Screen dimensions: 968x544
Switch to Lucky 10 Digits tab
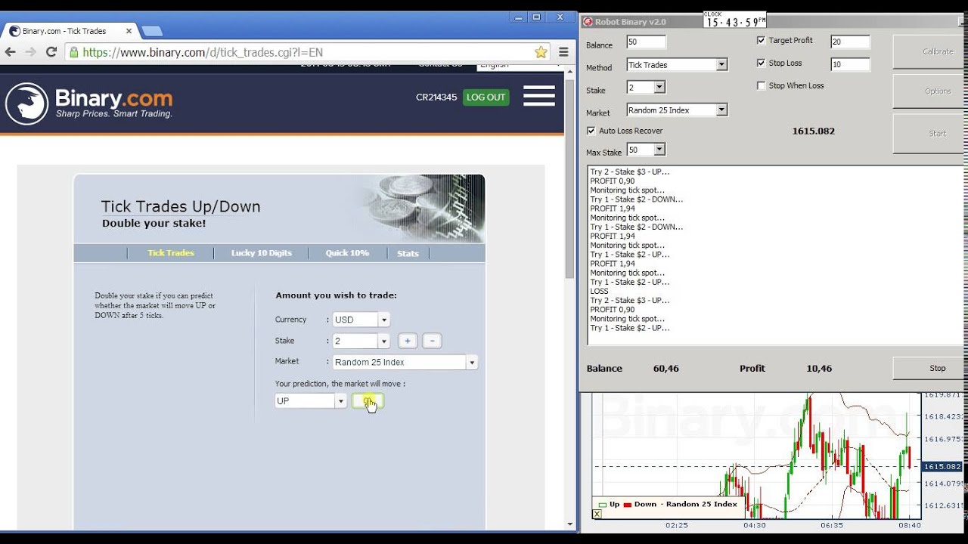coord(262,253)
